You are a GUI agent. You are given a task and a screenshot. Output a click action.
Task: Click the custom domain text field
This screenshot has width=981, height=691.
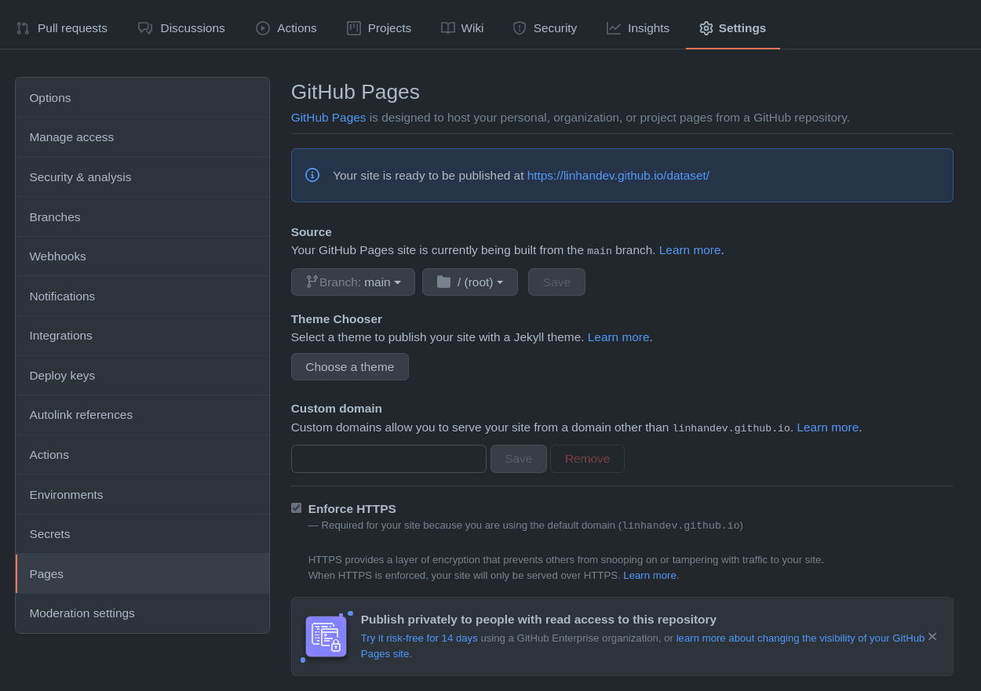[388, 459]
